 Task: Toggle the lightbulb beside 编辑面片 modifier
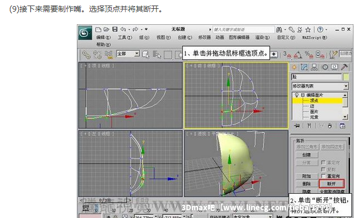(x=296, y=95)
